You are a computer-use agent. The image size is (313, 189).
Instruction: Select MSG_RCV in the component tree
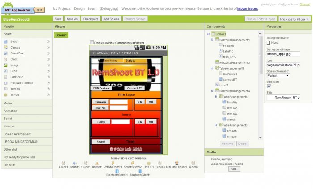(x=229, y=57)
